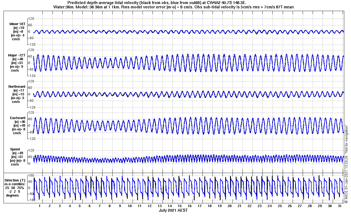Viewport: 351px width, 216px height.
Task: Click '|o| =46' in the Eastward panel
Action: [x=19, y=122]
